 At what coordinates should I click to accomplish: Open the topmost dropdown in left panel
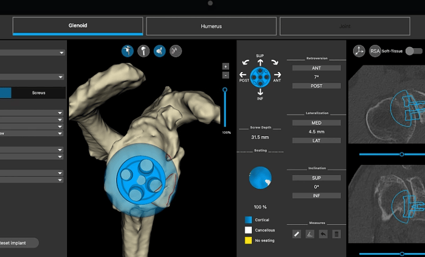click(x=32, y=53)
